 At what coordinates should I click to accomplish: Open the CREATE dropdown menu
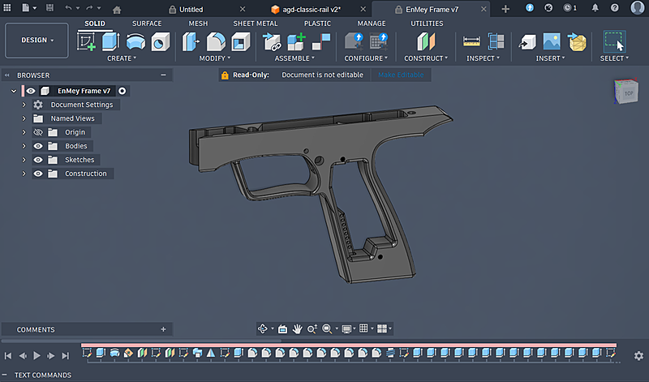[121, 58]
